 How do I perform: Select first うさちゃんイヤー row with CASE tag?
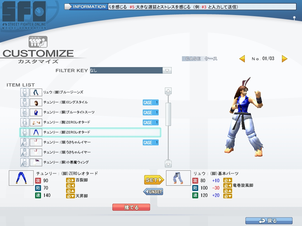tap(90, 142)
